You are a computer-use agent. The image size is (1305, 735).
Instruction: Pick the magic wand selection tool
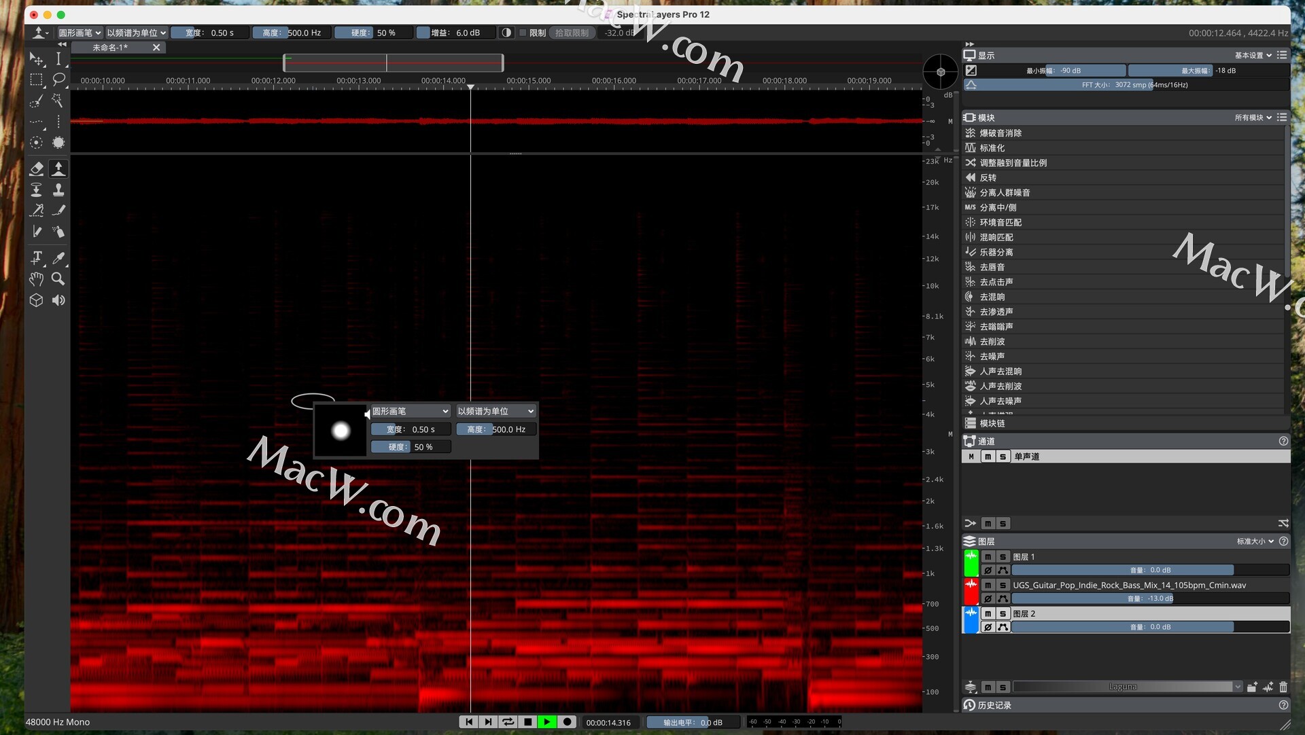pyautogui.click(x=58, y=101)
